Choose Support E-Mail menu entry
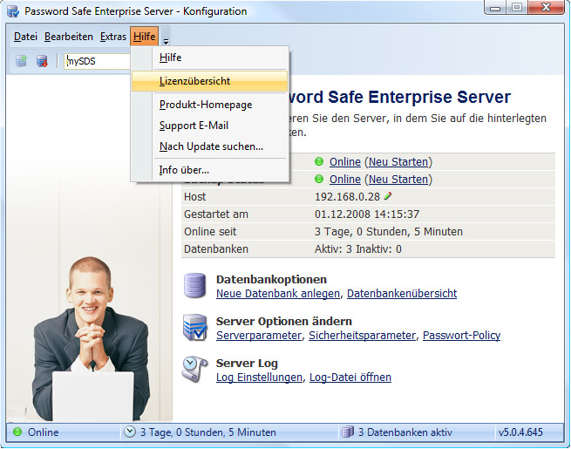 pos(210,126)
